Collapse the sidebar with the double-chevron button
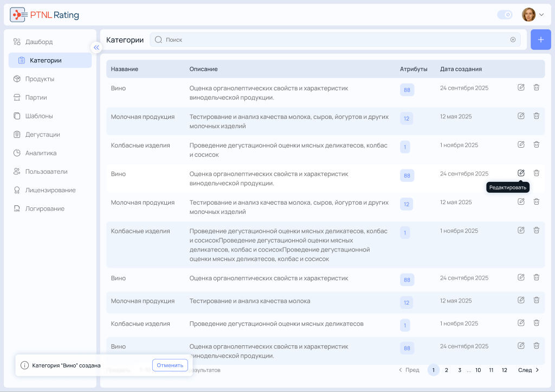The image size is (555, 392). click(96, 47)
